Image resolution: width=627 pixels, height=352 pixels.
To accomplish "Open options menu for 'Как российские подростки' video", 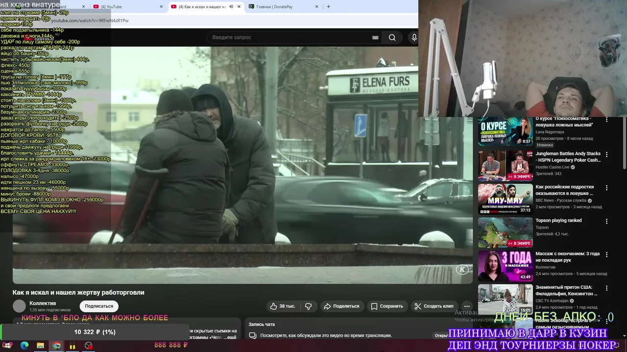I will 606,188.
